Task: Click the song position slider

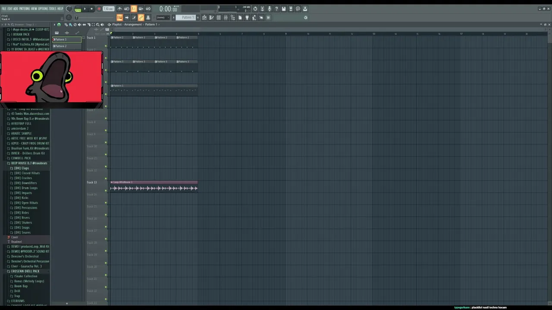Action: click(95, 18)
